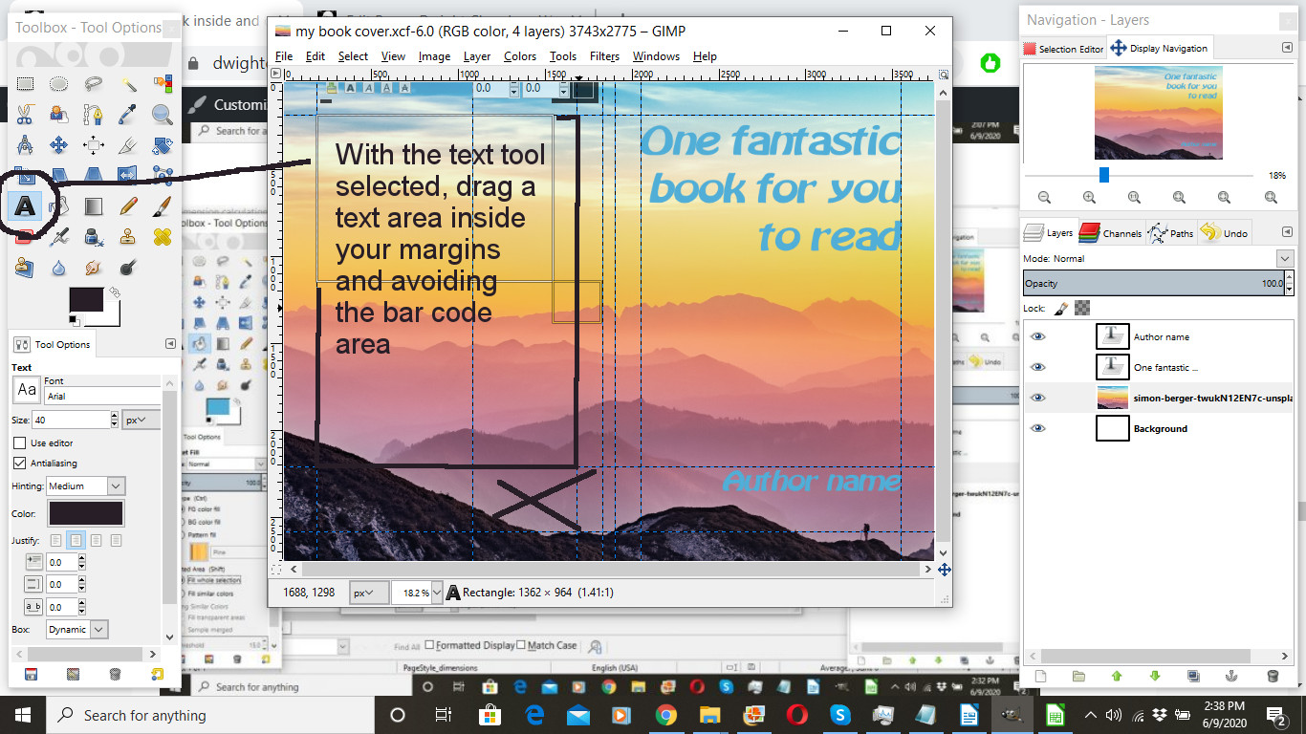The width and height of the screenshot is (1306, 734).
Task: Choose the Paintbrush tool
Action: (x=162, y=205)
